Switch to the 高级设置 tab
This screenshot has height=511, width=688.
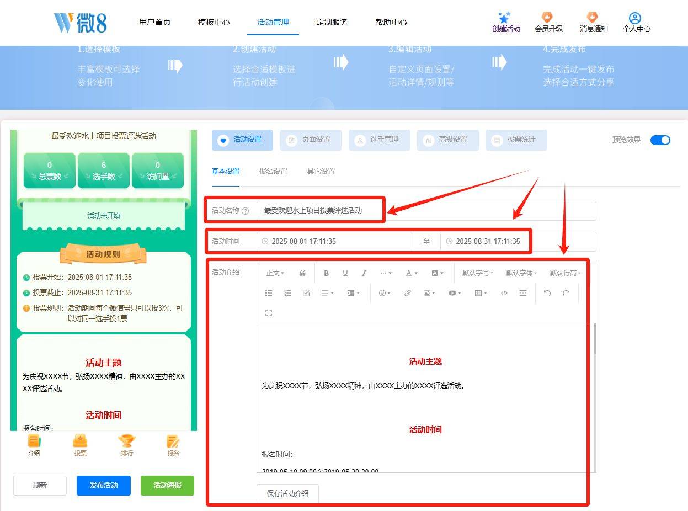click(x=447, y=140)
